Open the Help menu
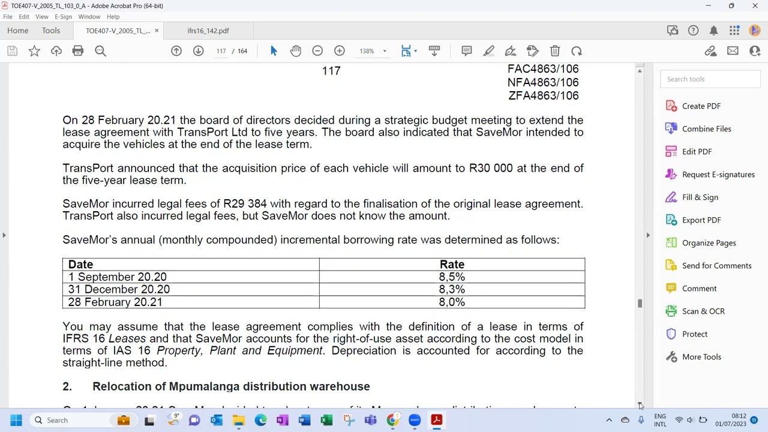This screenshot has width=768, height=432. 113,17
